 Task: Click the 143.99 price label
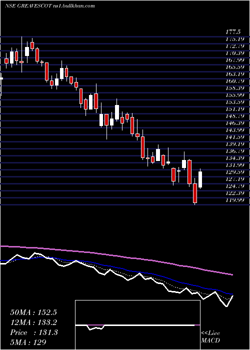235,129
